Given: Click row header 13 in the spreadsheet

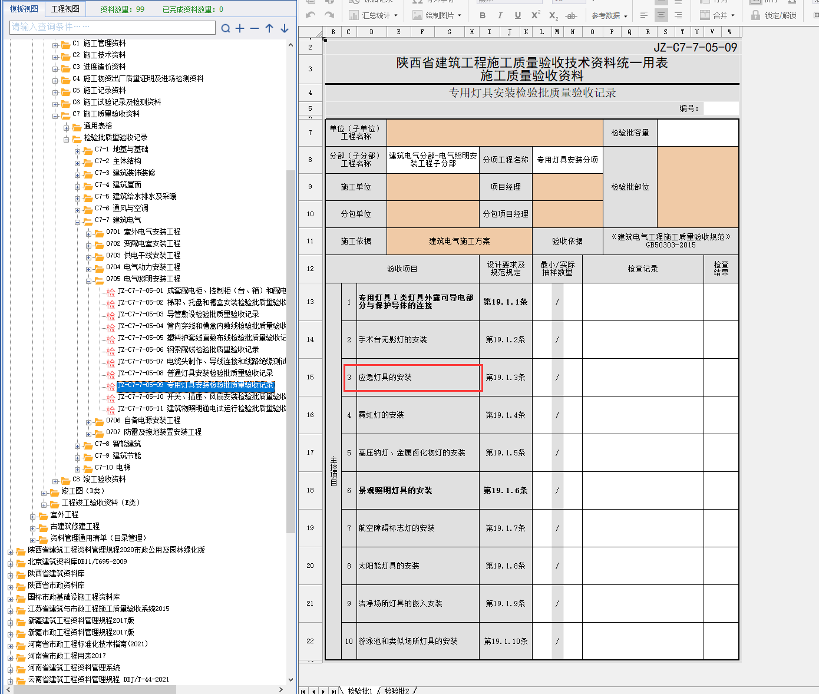Looking at the screenshot, I should tap(311, 302).
